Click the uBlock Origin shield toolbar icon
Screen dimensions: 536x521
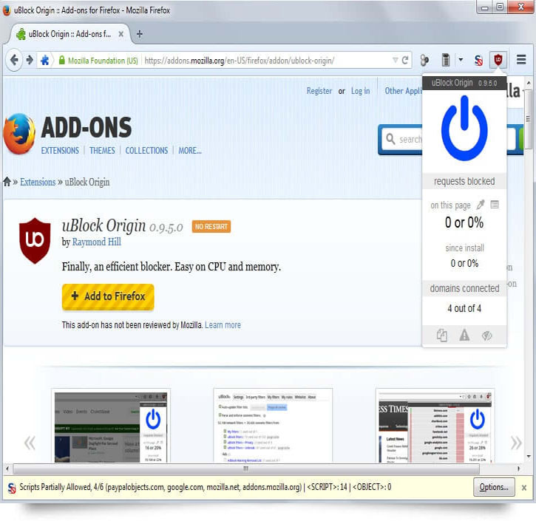pos(498,60)
